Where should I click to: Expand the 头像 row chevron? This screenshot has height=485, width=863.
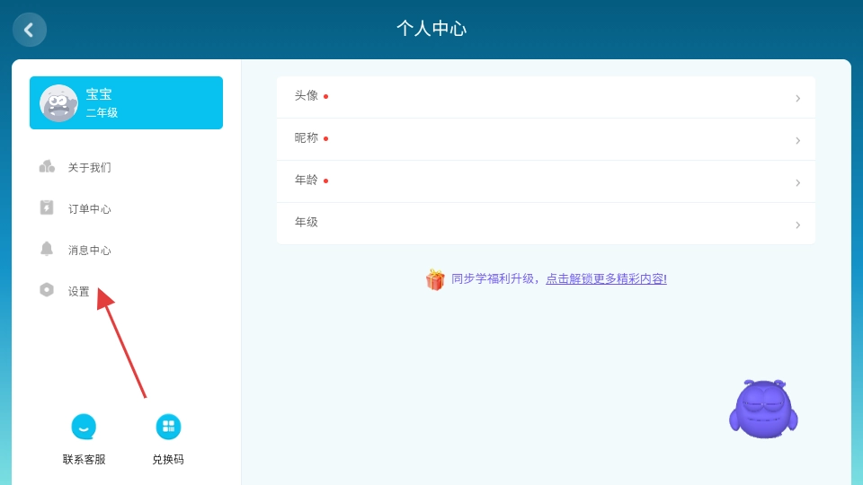click(797, 98)
